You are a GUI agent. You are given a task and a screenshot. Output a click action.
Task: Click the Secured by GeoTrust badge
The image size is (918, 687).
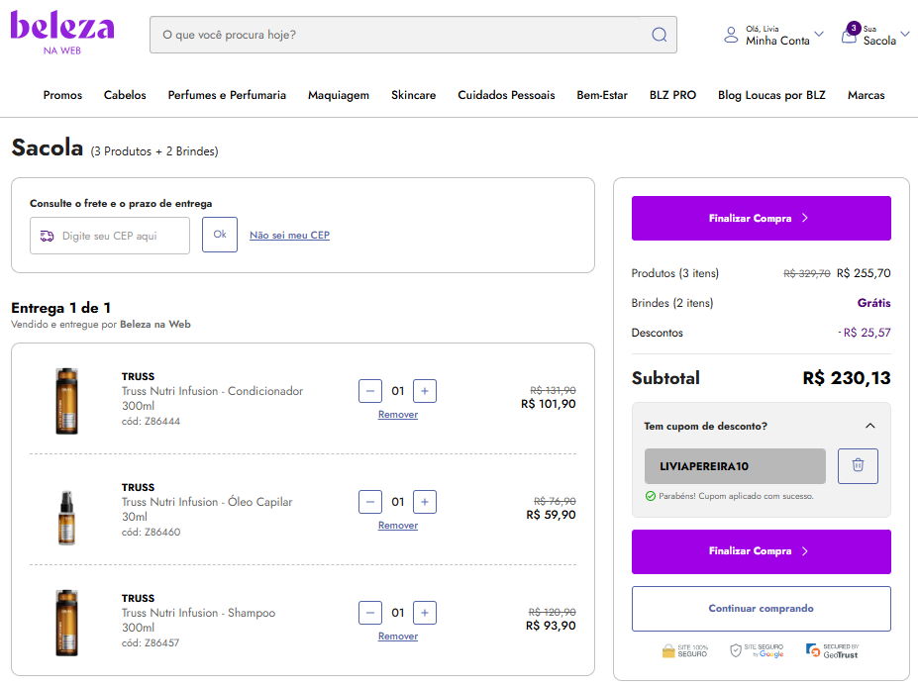832,650
